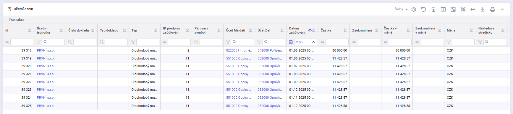Open equals operator for Id filter
Image resolution: width=513 pixels, height=114 pixels.
(7, 42)
